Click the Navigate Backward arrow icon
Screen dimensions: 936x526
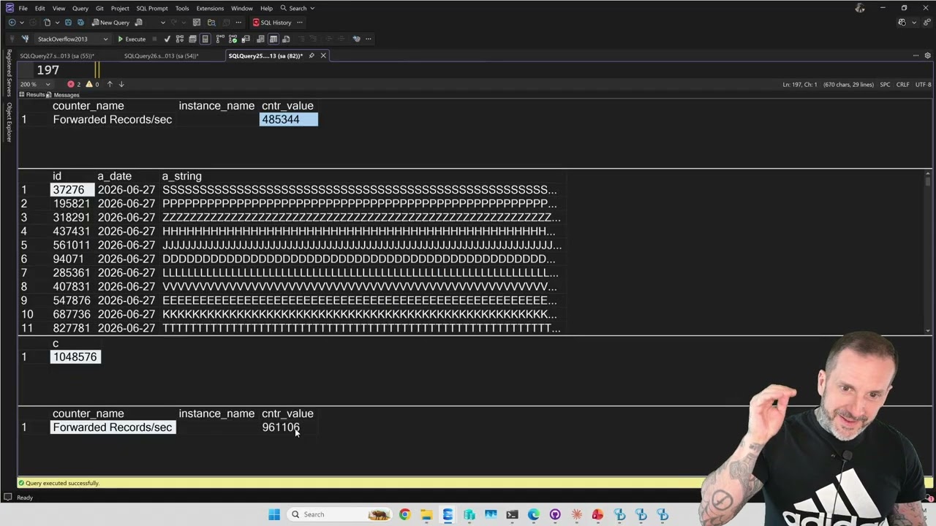coord(12,22)
